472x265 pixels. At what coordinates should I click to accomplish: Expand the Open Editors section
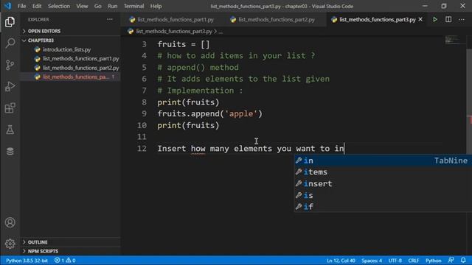(x=44, y=31)
